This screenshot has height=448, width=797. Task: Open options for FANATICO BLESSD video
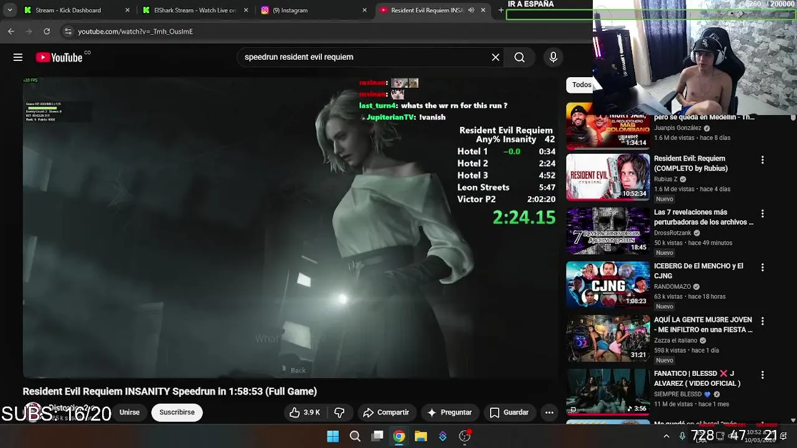[x=762, y=375]
